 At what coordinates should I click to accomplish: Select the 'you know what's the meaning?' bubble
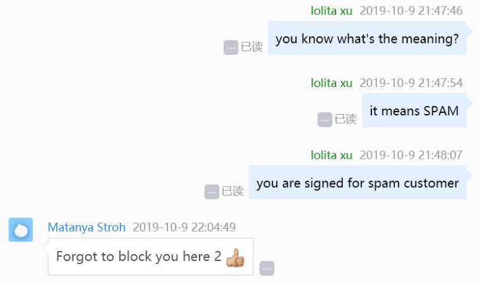(x=367, y=38)
